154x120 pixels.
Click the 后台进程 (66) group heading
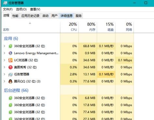pyautogui.click(x=16, y=90)
